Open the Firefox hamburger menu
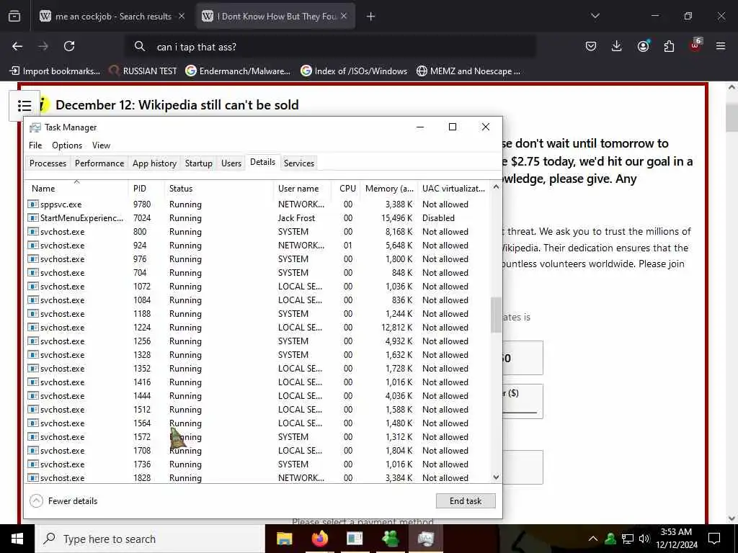The image size is (738, 553). pos(721,46)
